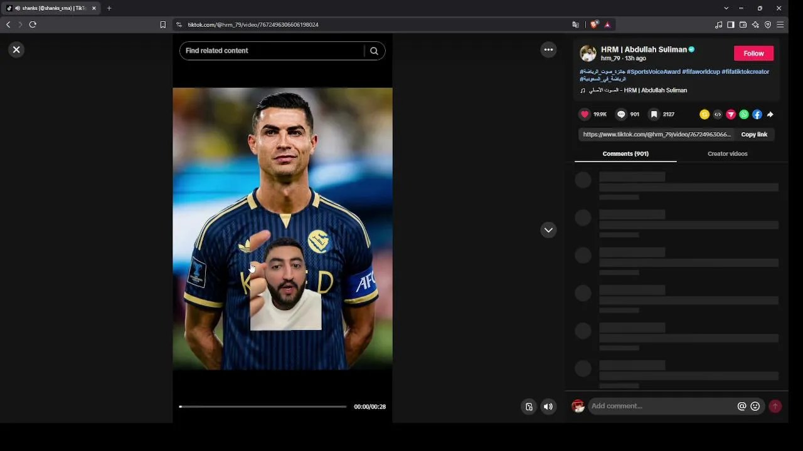Open more share options arrow
The width and height of the screenshot is (803, 451).
tap(770, 115)
